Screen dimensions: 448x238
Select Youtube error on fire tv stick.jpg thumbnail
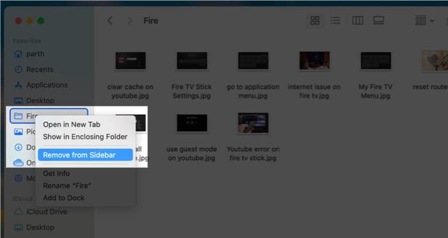253,123
